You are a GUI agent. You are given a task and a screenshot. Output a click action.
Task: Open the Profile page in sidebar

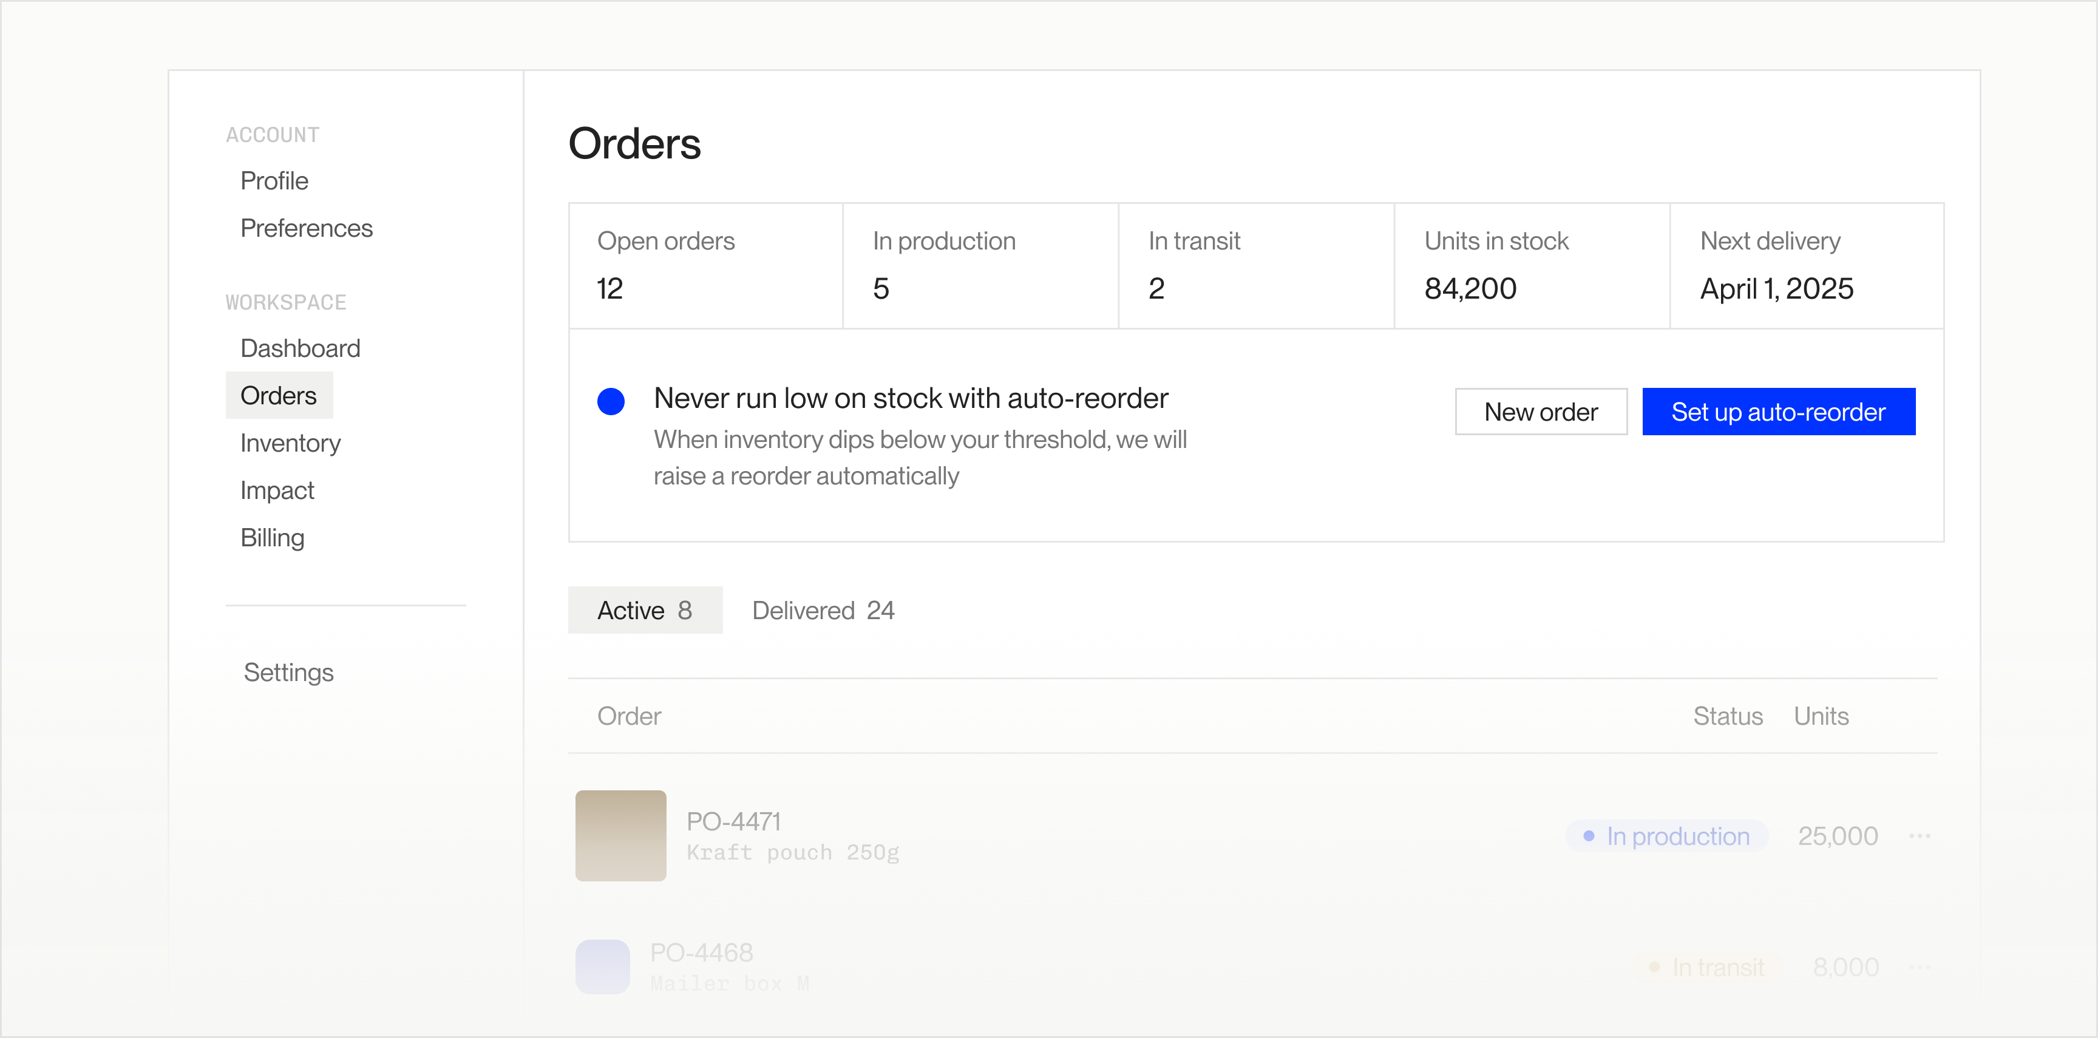point(274,181)
